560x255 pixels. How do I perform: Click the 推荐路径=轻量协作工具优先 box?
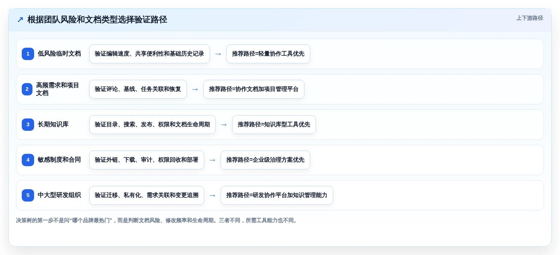pos(268,54)
